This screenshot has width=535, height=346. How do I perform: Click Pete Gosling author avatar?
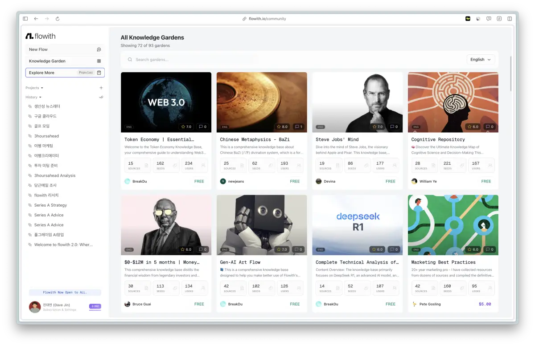[414, 304]
